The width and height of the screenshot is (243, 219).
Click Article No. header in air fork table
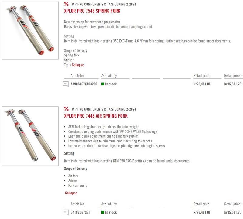(x=78, y=204)
